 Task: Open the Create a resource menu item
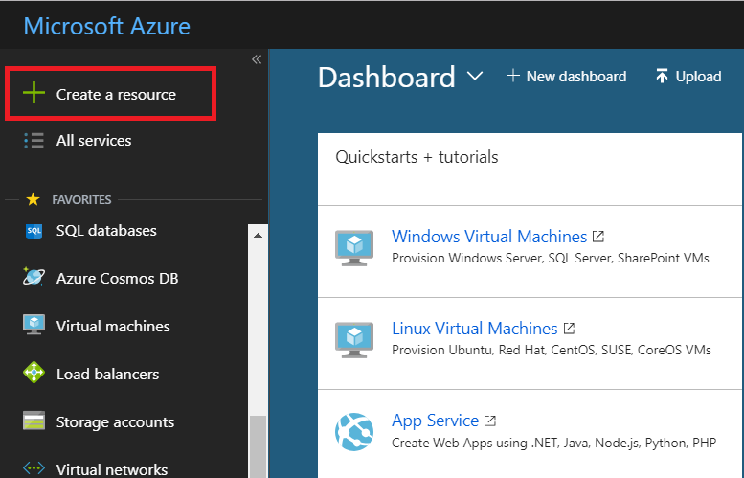click(x=110, y=94)
